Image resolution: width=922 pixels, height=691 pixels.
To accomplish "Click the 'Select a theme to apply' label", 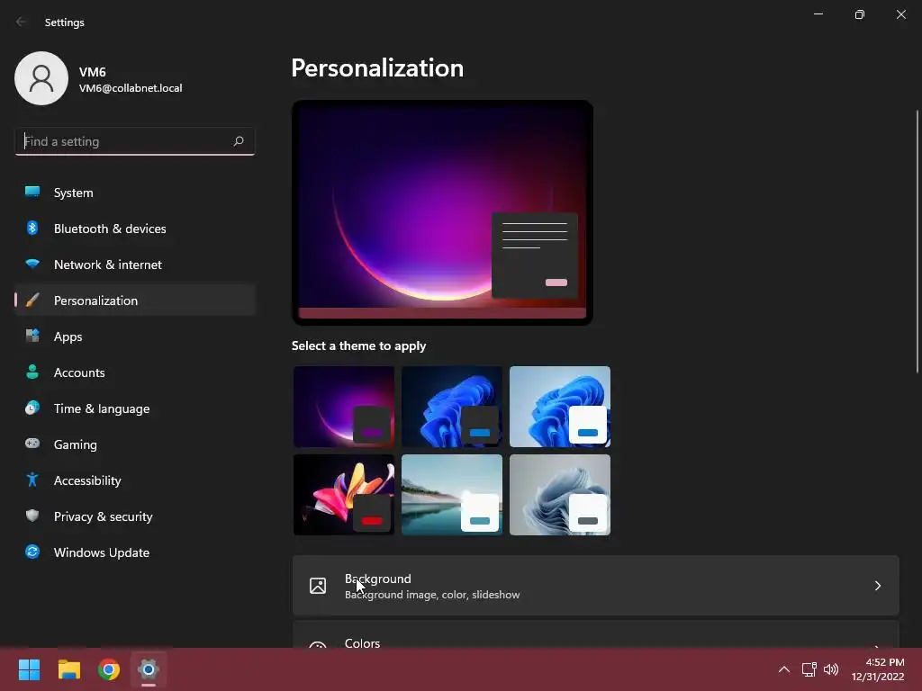I will pos(358,345).
